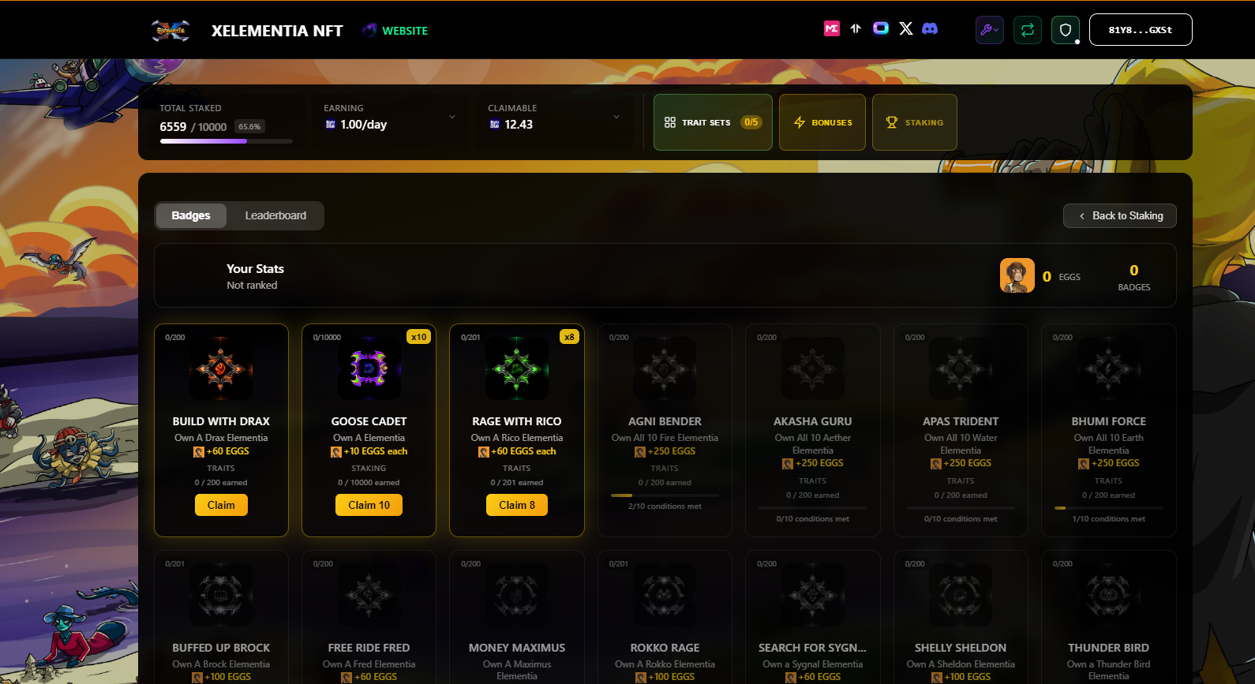Open the wallet address 81Y8...GXSt button
The height and width of the screenshot is (684, 1255).
point(1140,30)
